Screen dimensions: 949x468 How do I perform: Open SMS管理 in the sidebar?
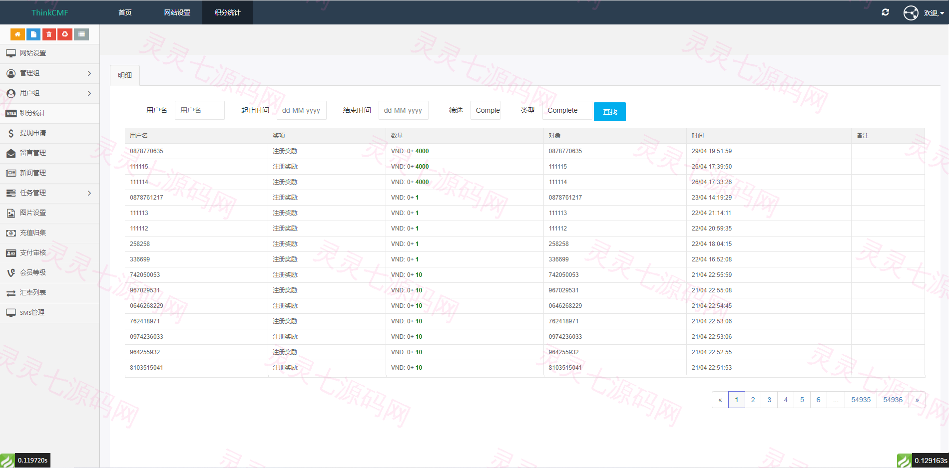pyautogui.click(x=49, y=313)
